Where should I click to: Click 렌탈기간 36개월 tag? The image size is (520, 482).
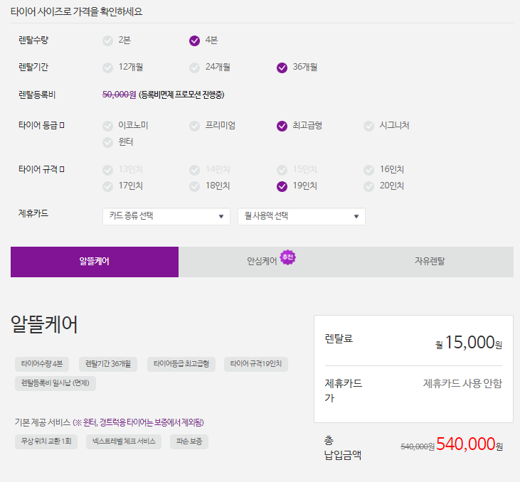(108, 364)
